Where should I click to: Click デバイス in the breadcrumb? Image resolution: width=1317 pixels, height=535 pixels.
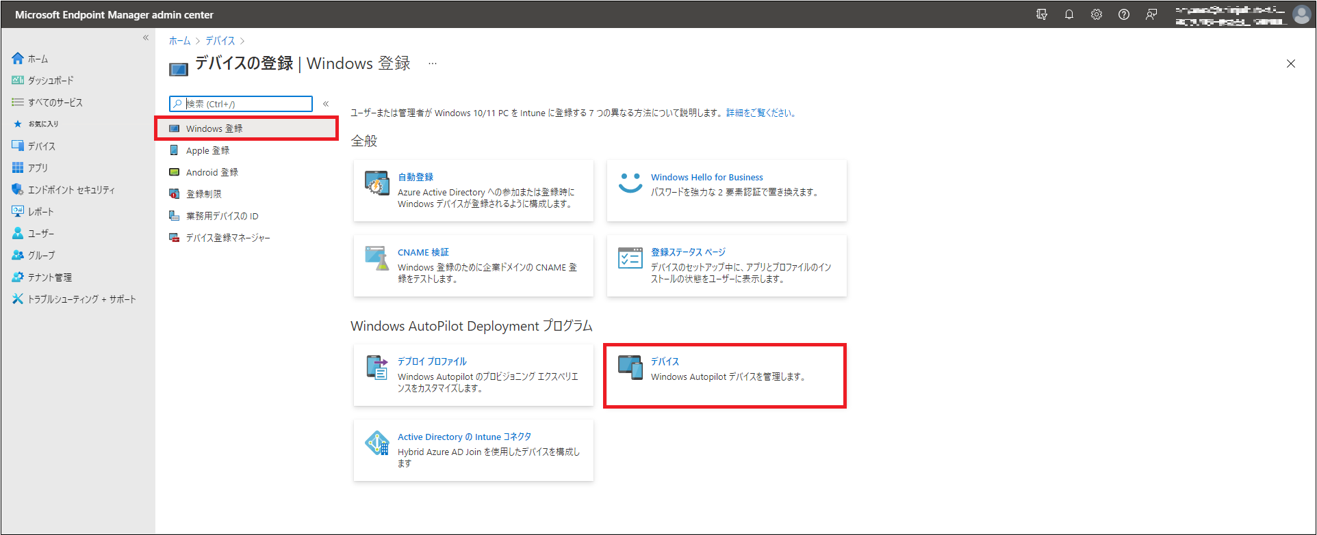[220, 41]
